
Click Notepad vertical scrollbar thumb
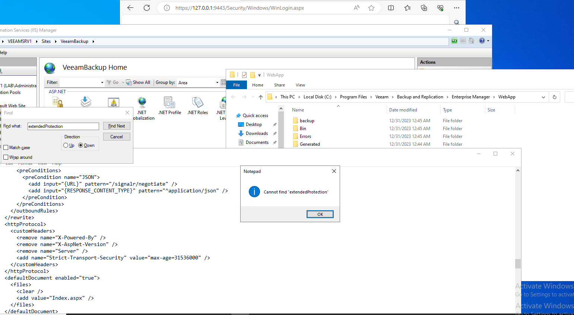pos(518,264)
